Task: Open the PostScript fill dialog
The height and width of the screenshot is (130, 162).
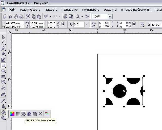Action: 35,114
